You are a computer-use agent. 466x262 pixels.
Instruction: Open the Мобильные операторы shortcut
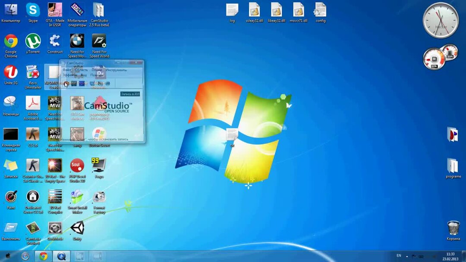click(77, 14)
